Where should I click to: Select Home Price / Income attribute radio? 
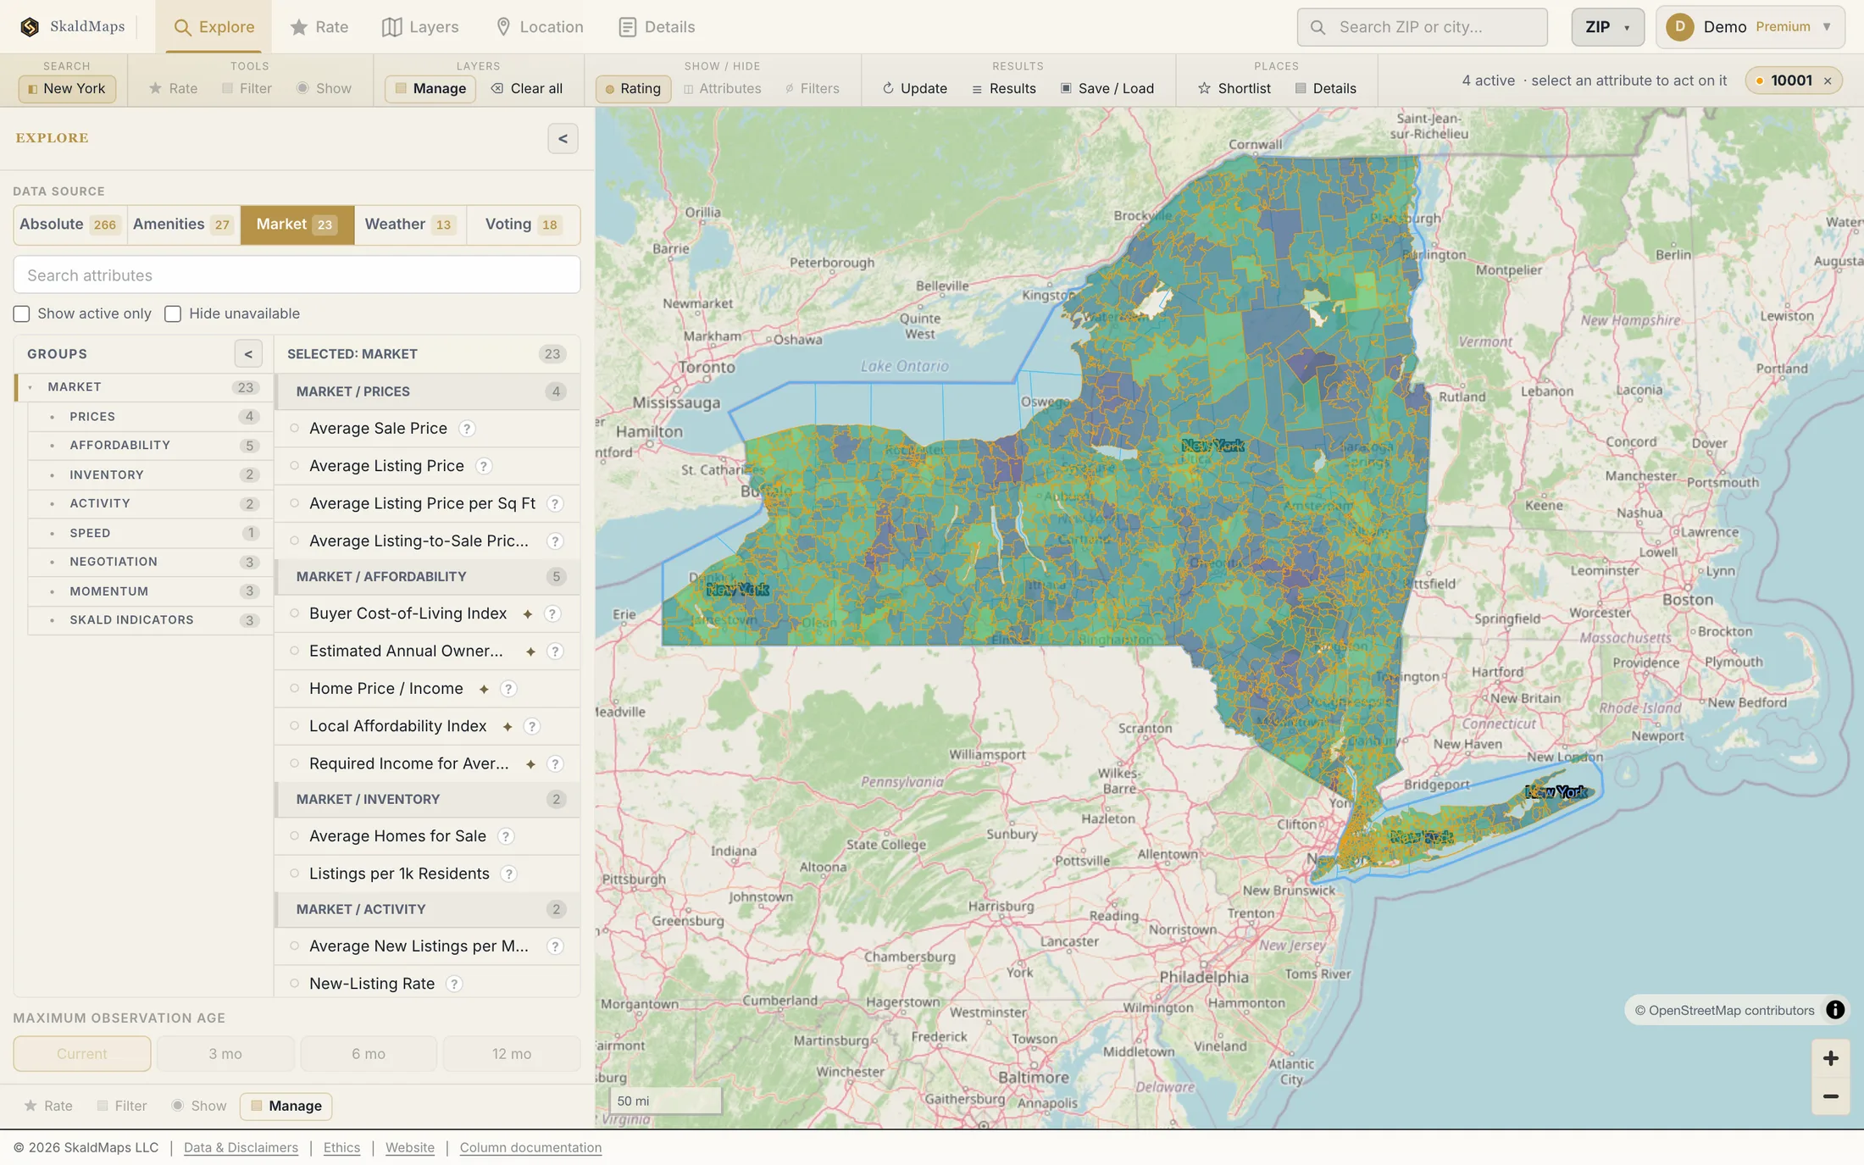pyautogui.click(x=294, y=689)
